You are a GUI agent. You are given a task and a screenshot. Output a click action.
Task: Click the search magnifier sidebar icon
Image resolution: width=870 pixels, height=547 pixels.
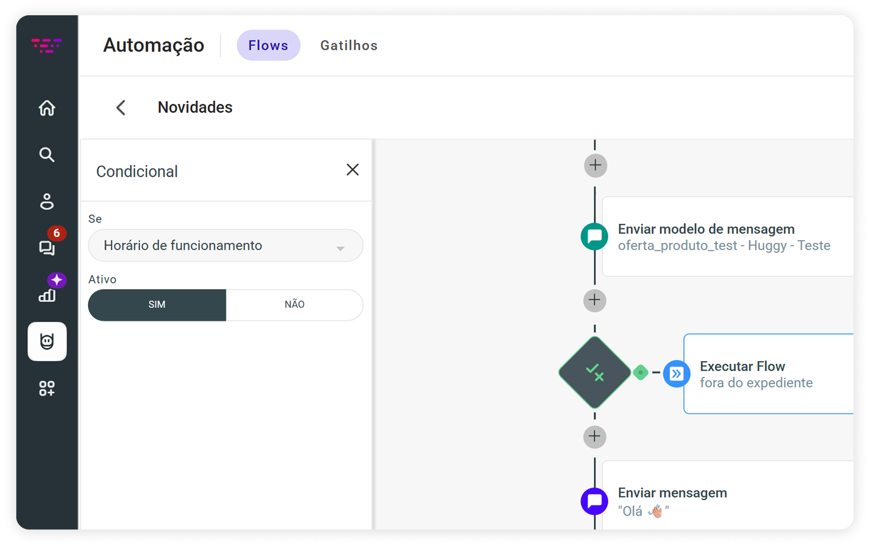(x=47, y=155)
